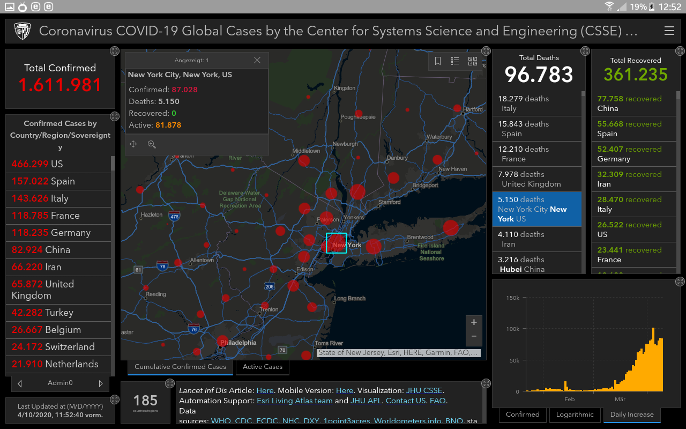Image resolution: width=686 pixels, height=429 pixels.
Task: Open the basemap gallery grid icon
Action: coord(472,61)
